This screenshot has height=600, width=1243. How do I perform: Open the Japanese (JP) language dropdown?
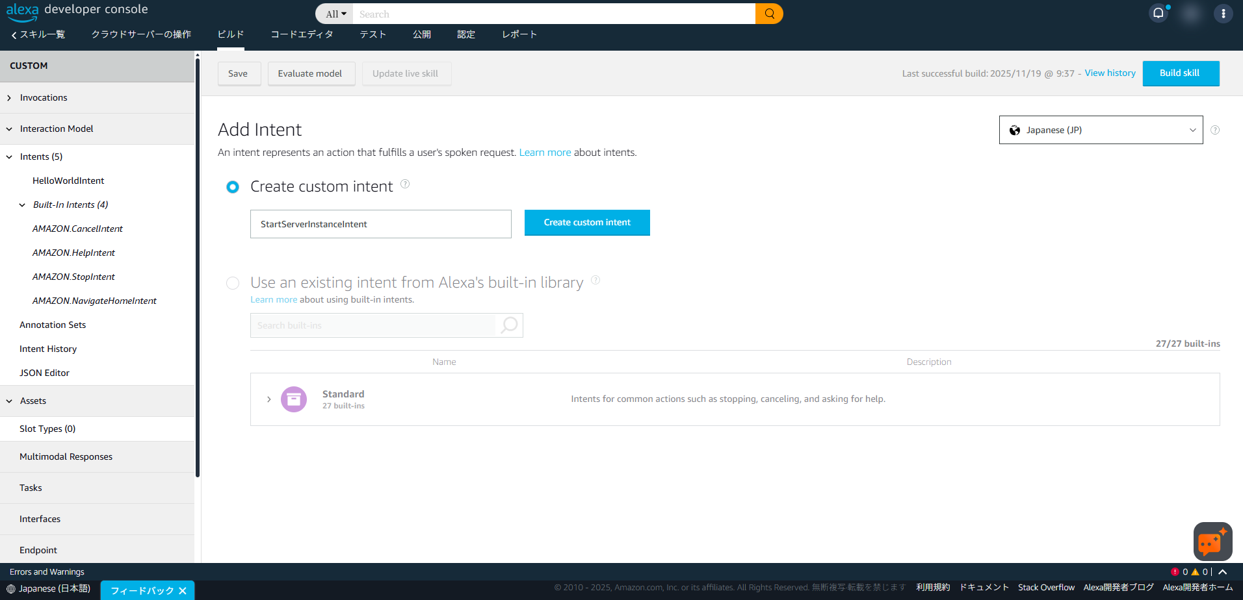pos(1101,130)
